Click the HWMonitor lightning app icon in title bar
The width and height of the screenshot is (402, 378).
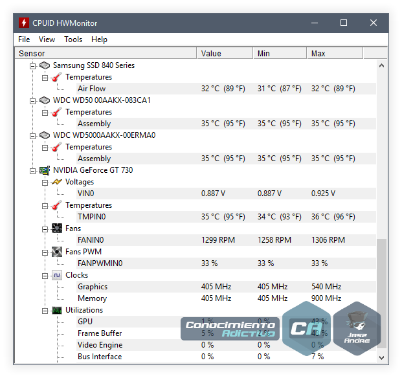tap(24, 23)
